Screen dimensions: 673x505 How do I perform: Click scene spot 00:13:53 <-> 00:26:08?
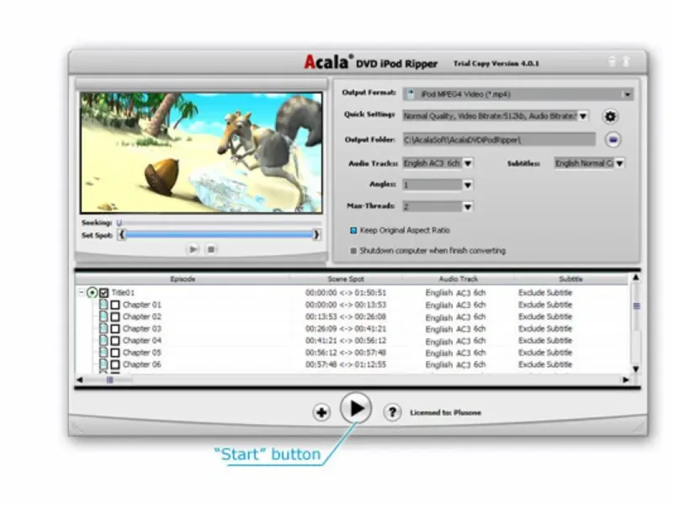[x=346, y=317]
